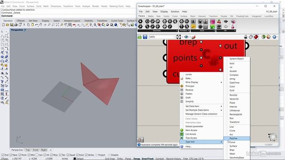Click Flatten in the context menu

(x=201, y=94)
